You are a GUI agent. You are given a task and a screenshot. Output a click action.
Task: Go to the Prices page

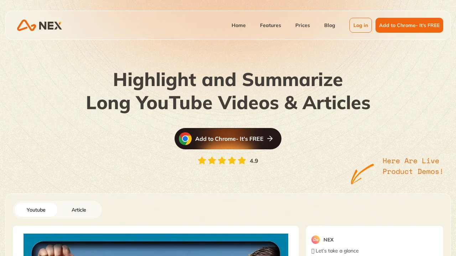(x=302, y=25)
